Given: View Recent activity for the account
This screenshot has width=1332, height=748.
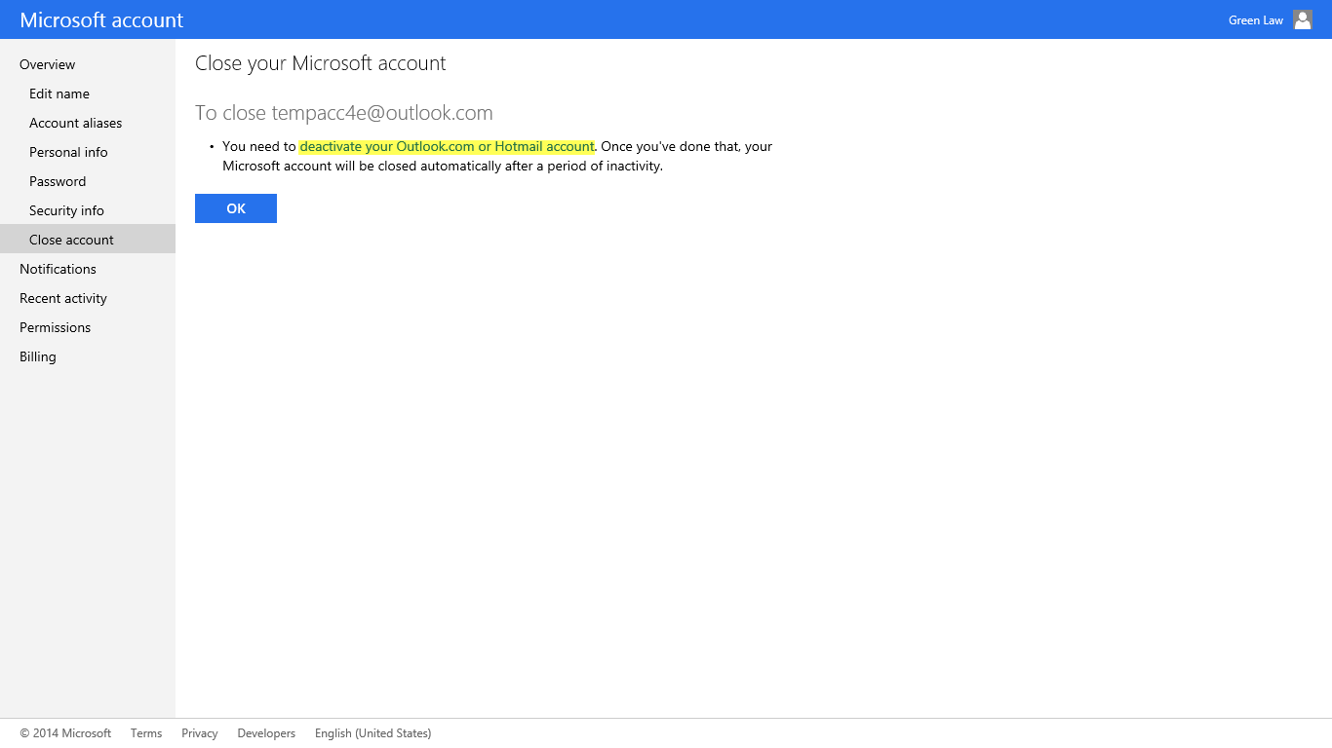Looking at the screenshot, I should click(62, 298).
